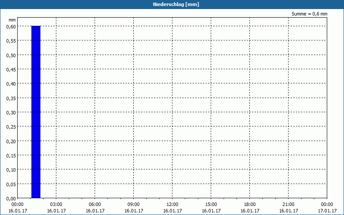Click the 18:00 time axis label
Image resolution: width=344 pixels, height=215 pixels.
pos(250,205)
